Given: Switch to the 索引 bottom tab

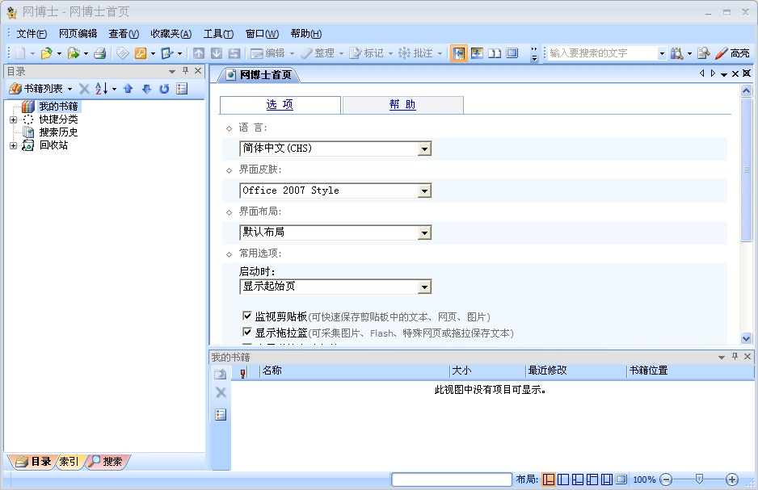Looking at the screenshot, I should point(69,462).
